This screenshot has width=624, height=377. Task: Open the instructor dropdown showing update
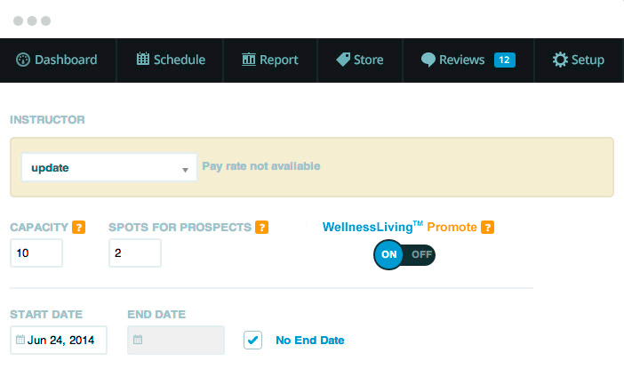[109, 167]
